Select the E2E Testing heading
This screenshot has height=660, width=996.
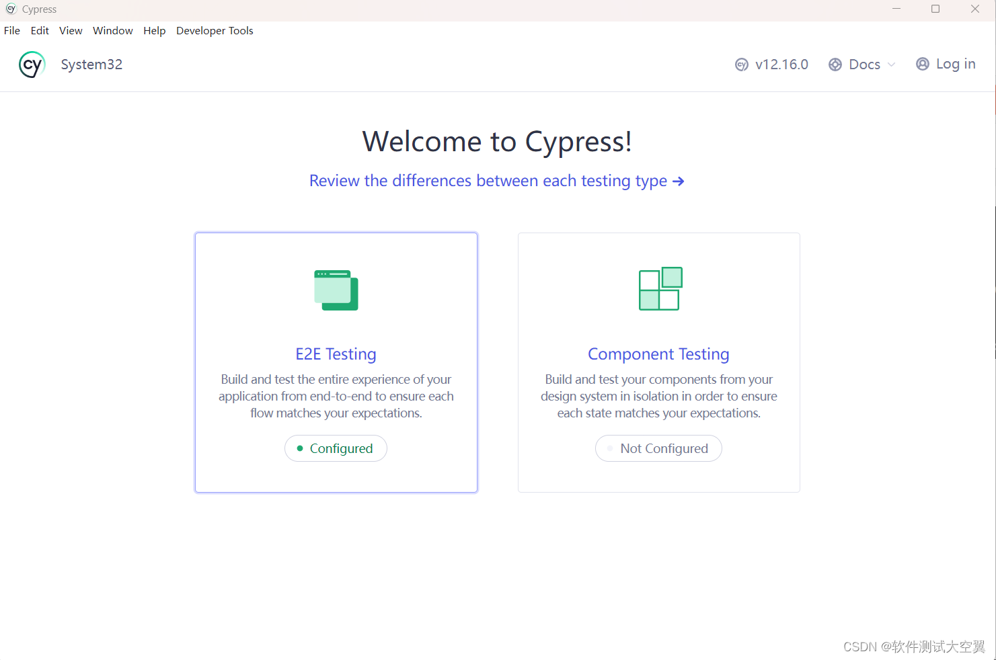[x=336, y=354]
